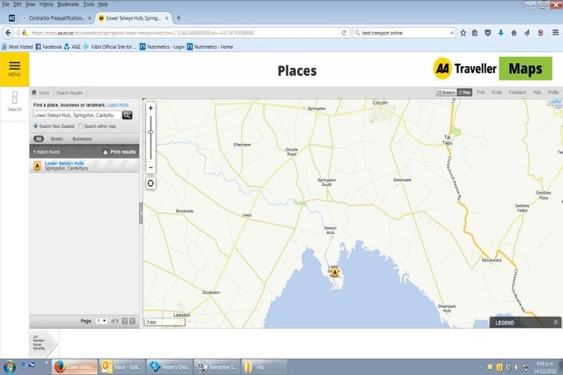Click the Print results button
The image size is (563, 375).
(x=119, y=152)
